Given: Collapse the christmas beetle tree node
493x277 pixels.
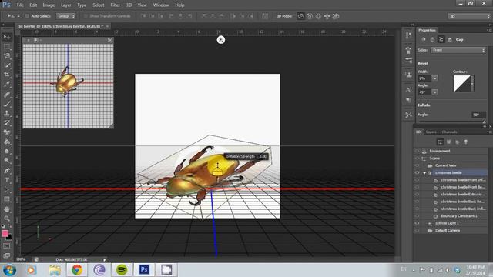Looking at the screenshot, I should 424,173.
